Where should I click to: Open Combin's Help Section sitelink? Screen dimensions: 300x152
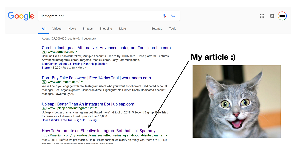[99, 64]
